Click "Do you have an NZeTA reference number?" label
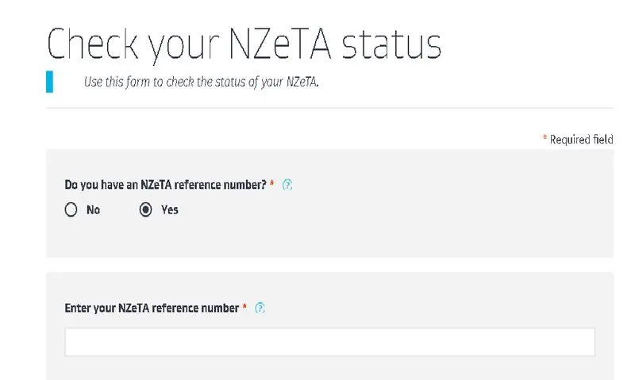 (164, 185)
